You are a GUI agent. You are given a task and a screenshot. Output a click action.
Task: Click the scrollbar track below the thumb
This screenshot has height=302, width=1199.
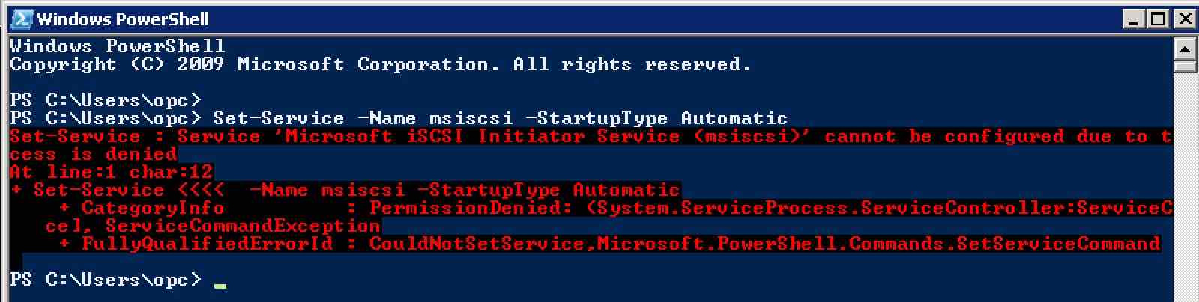pyautogui.click(x=1186, y=187)
